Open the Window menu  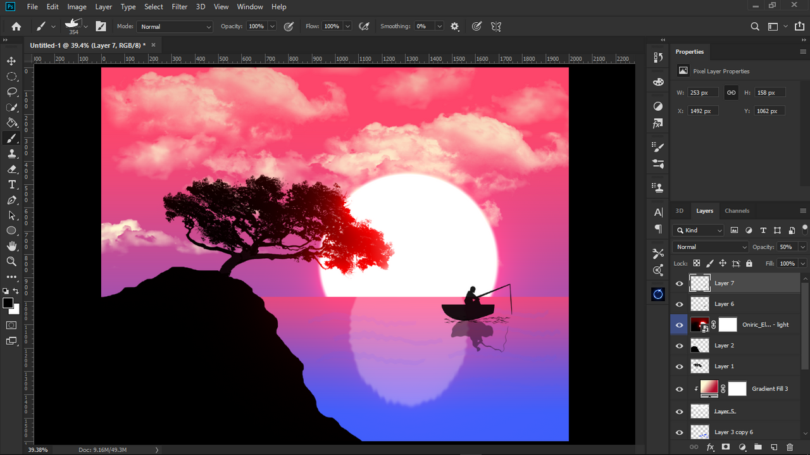[x=250, y=6]
